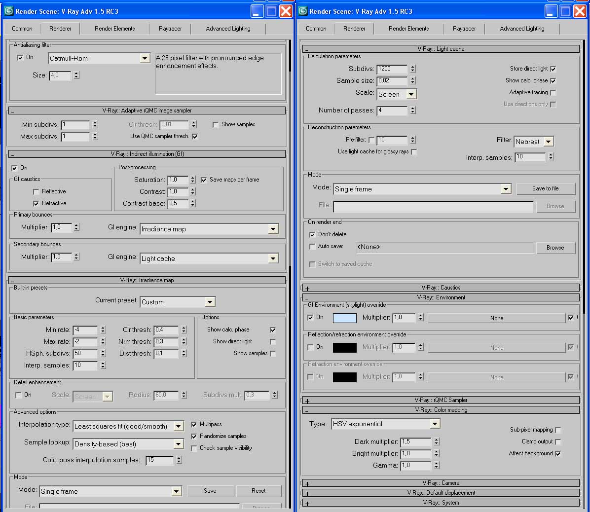Click the irradiance map Save button
The image size is (590, 512).
coord(210,491)
